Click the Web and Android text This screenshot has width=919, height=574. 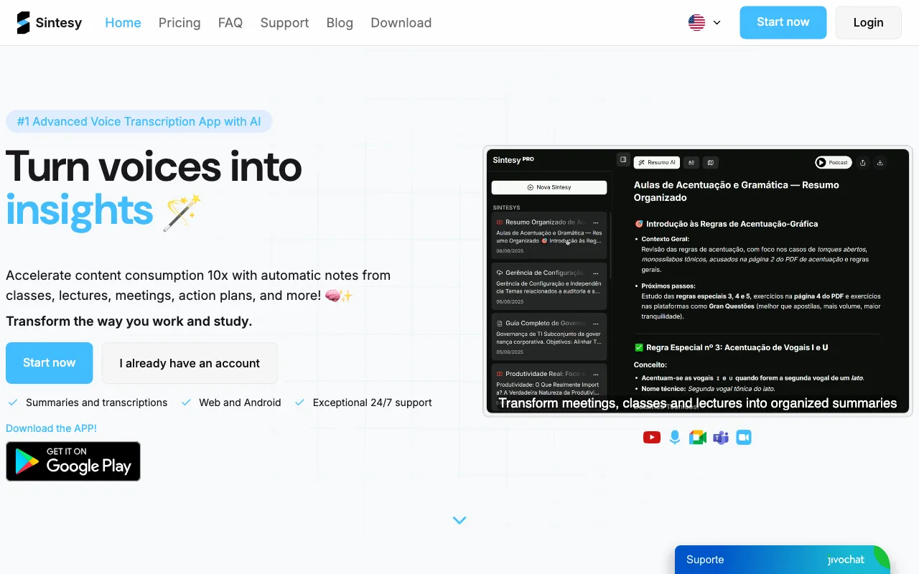240,403
